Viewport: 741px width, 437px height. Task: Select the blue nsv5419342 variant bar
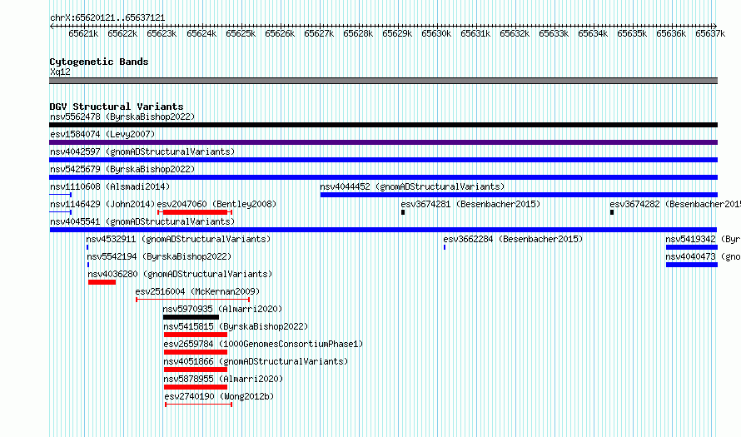(692, 247)
